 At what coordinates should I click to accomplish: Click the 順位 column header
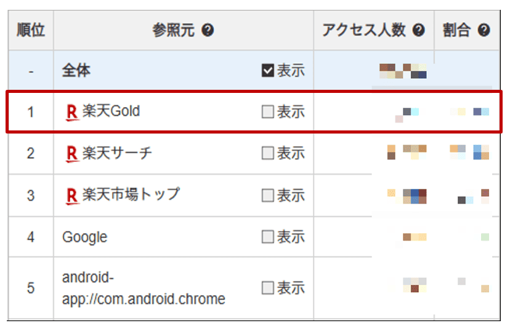[31, 30]
